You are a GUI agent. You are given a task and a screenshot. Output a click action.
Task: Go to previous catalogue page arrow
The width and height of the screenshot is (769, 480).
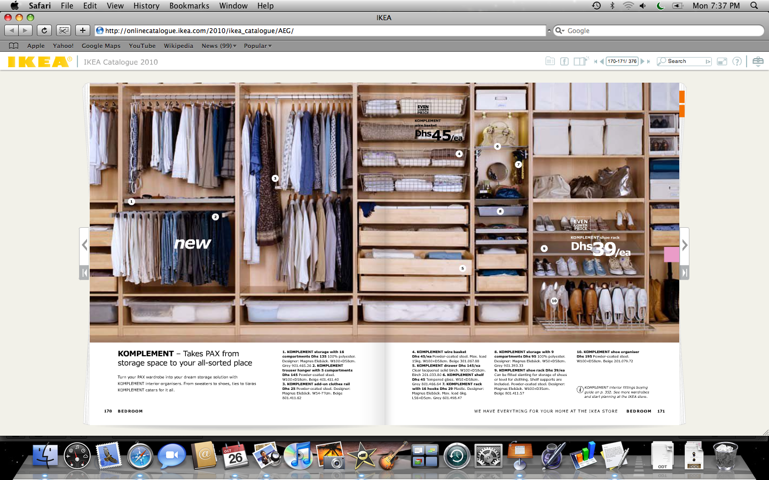(x=602, y=61)
